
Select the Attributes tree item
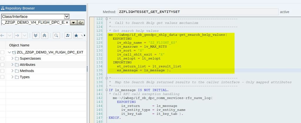(28, 65)
